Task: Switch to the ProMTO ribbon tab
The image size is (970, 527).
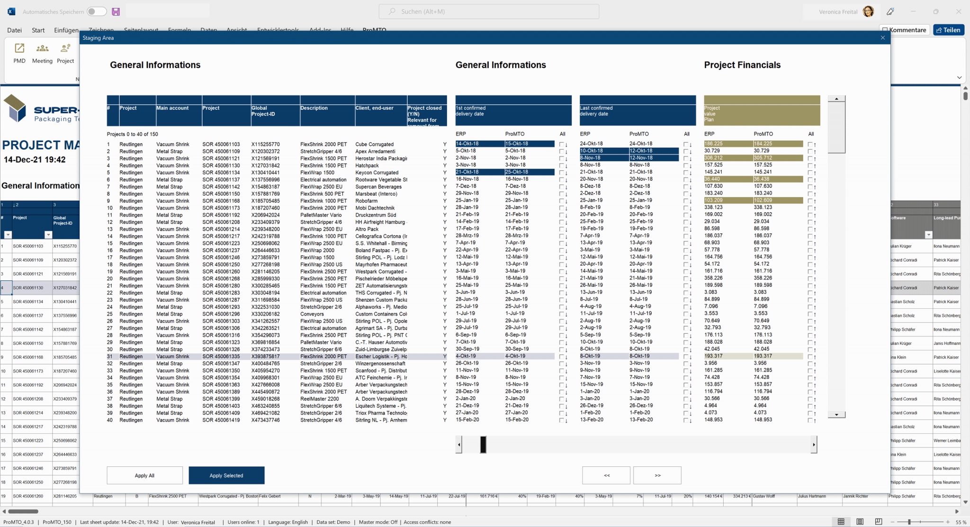Action: click(x=374, y=30)
